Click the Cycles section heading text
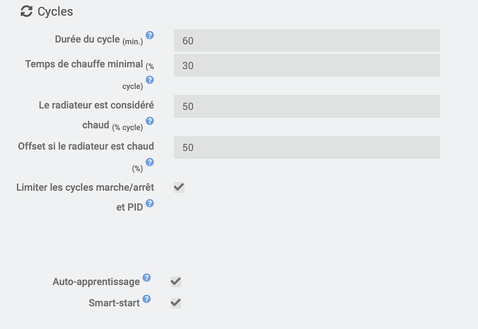The height and width of the screenshot is (329, 478). click(x=55, y=12)
